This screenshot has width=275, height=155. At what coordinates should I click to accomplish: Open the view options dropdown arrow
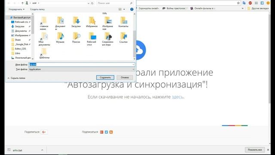click(x=124, y=9)
